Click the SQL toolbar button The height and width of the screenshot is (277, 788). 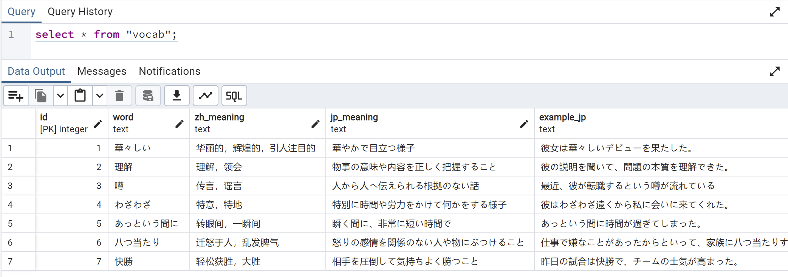(234, 96)
